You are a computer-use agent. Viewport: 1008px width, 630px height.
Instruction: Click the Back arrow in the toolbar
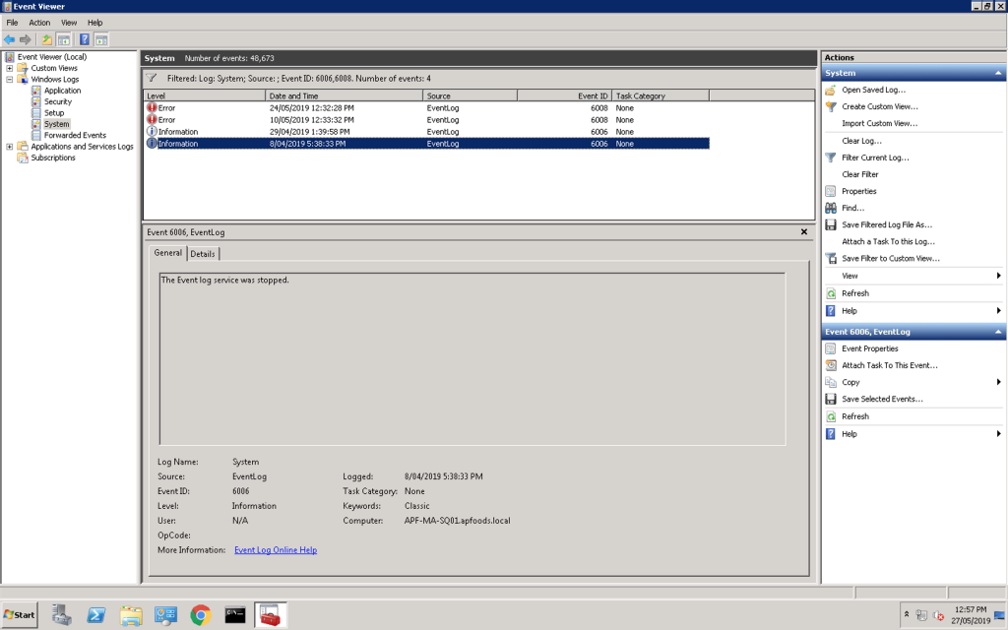point(10,39)
